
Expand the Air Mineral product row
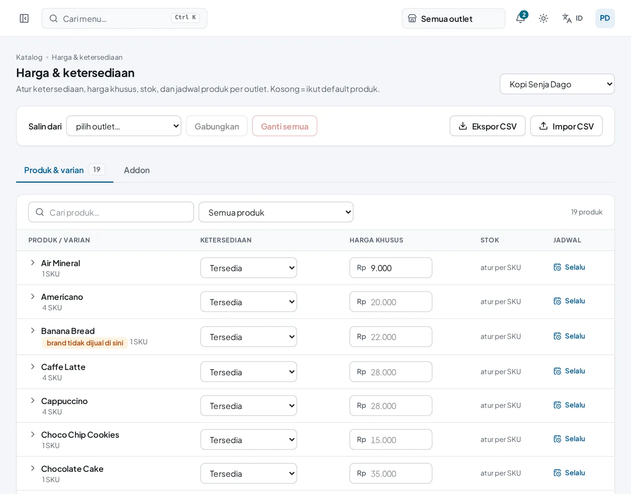33,263
